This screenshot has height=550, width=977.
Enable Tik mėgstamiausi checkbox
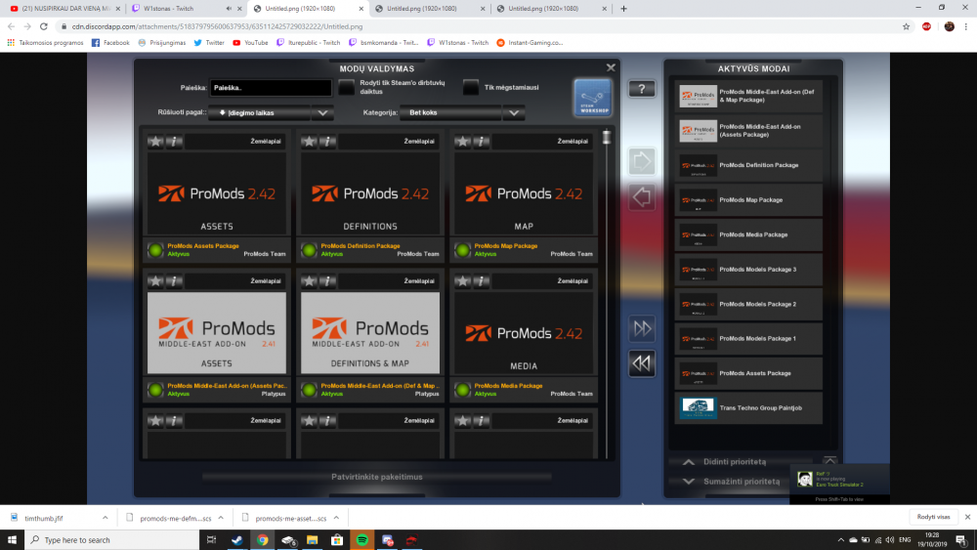(471, 88)
